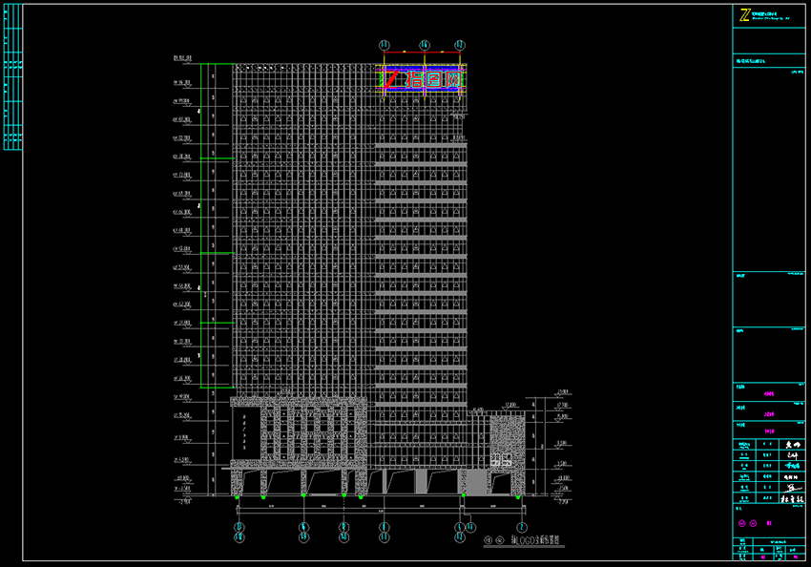Select the cyan revision strip at the sheet's left edge
The height and width of the screenshot is (567, 811).
(x=13, y=76)
